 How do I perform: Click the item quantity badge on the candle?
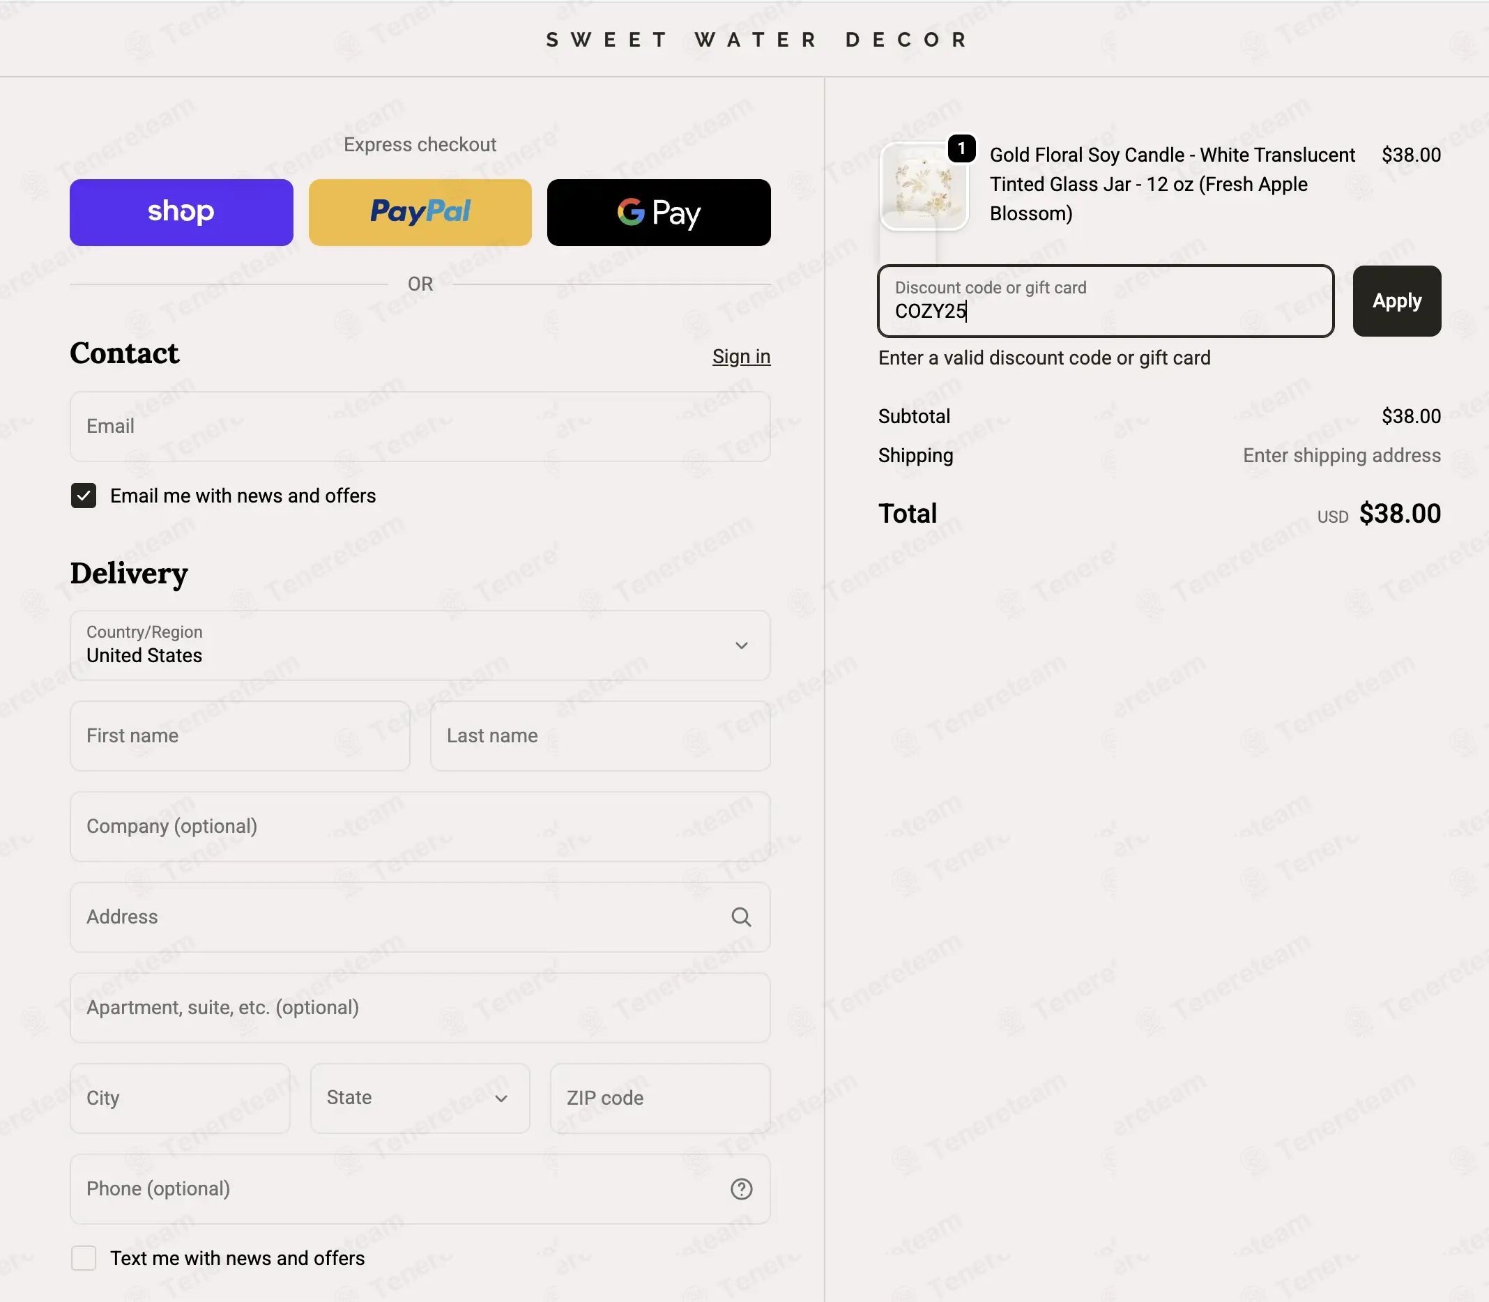[x=961, y=149]
